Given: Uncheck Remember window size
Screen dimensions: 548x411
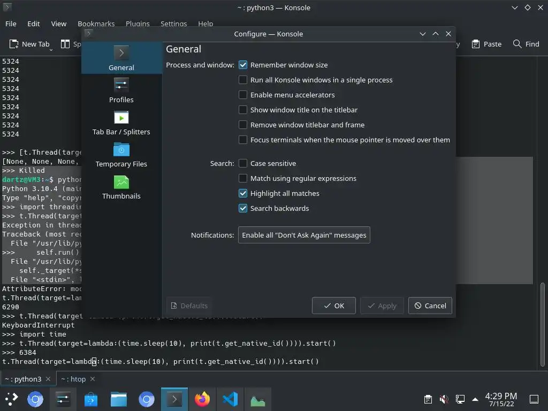Looking at the screenshot, I should tap(243, 65).
